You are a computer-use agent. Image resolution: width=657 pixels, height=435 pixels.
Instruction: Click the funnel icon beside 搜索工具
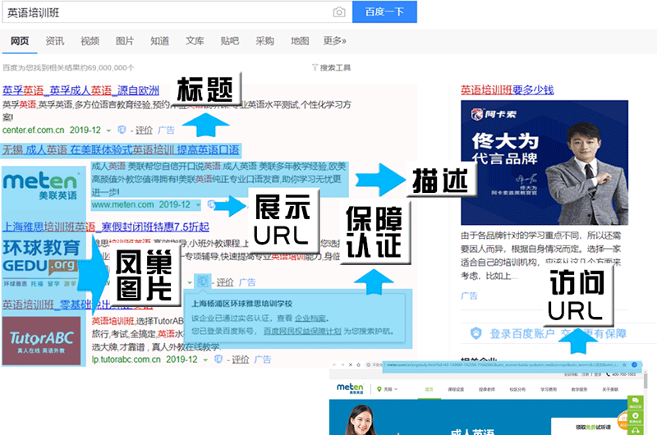point(315,67)
